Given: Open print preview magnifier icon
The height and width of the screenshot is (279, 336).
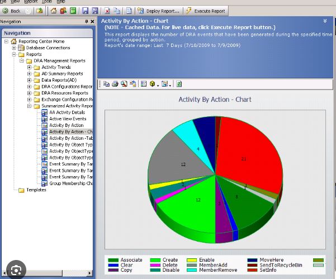Looking at the screenshot, I should click(x=124, y=84).
